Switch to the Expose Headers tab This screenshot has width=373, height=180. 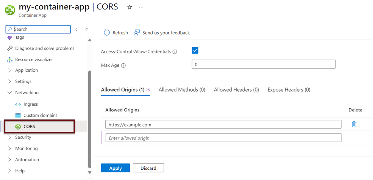(289, 90)
